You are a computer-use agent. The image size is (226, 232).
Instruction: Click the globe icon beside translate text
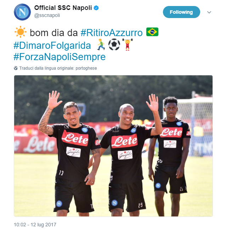pos(16,68)
